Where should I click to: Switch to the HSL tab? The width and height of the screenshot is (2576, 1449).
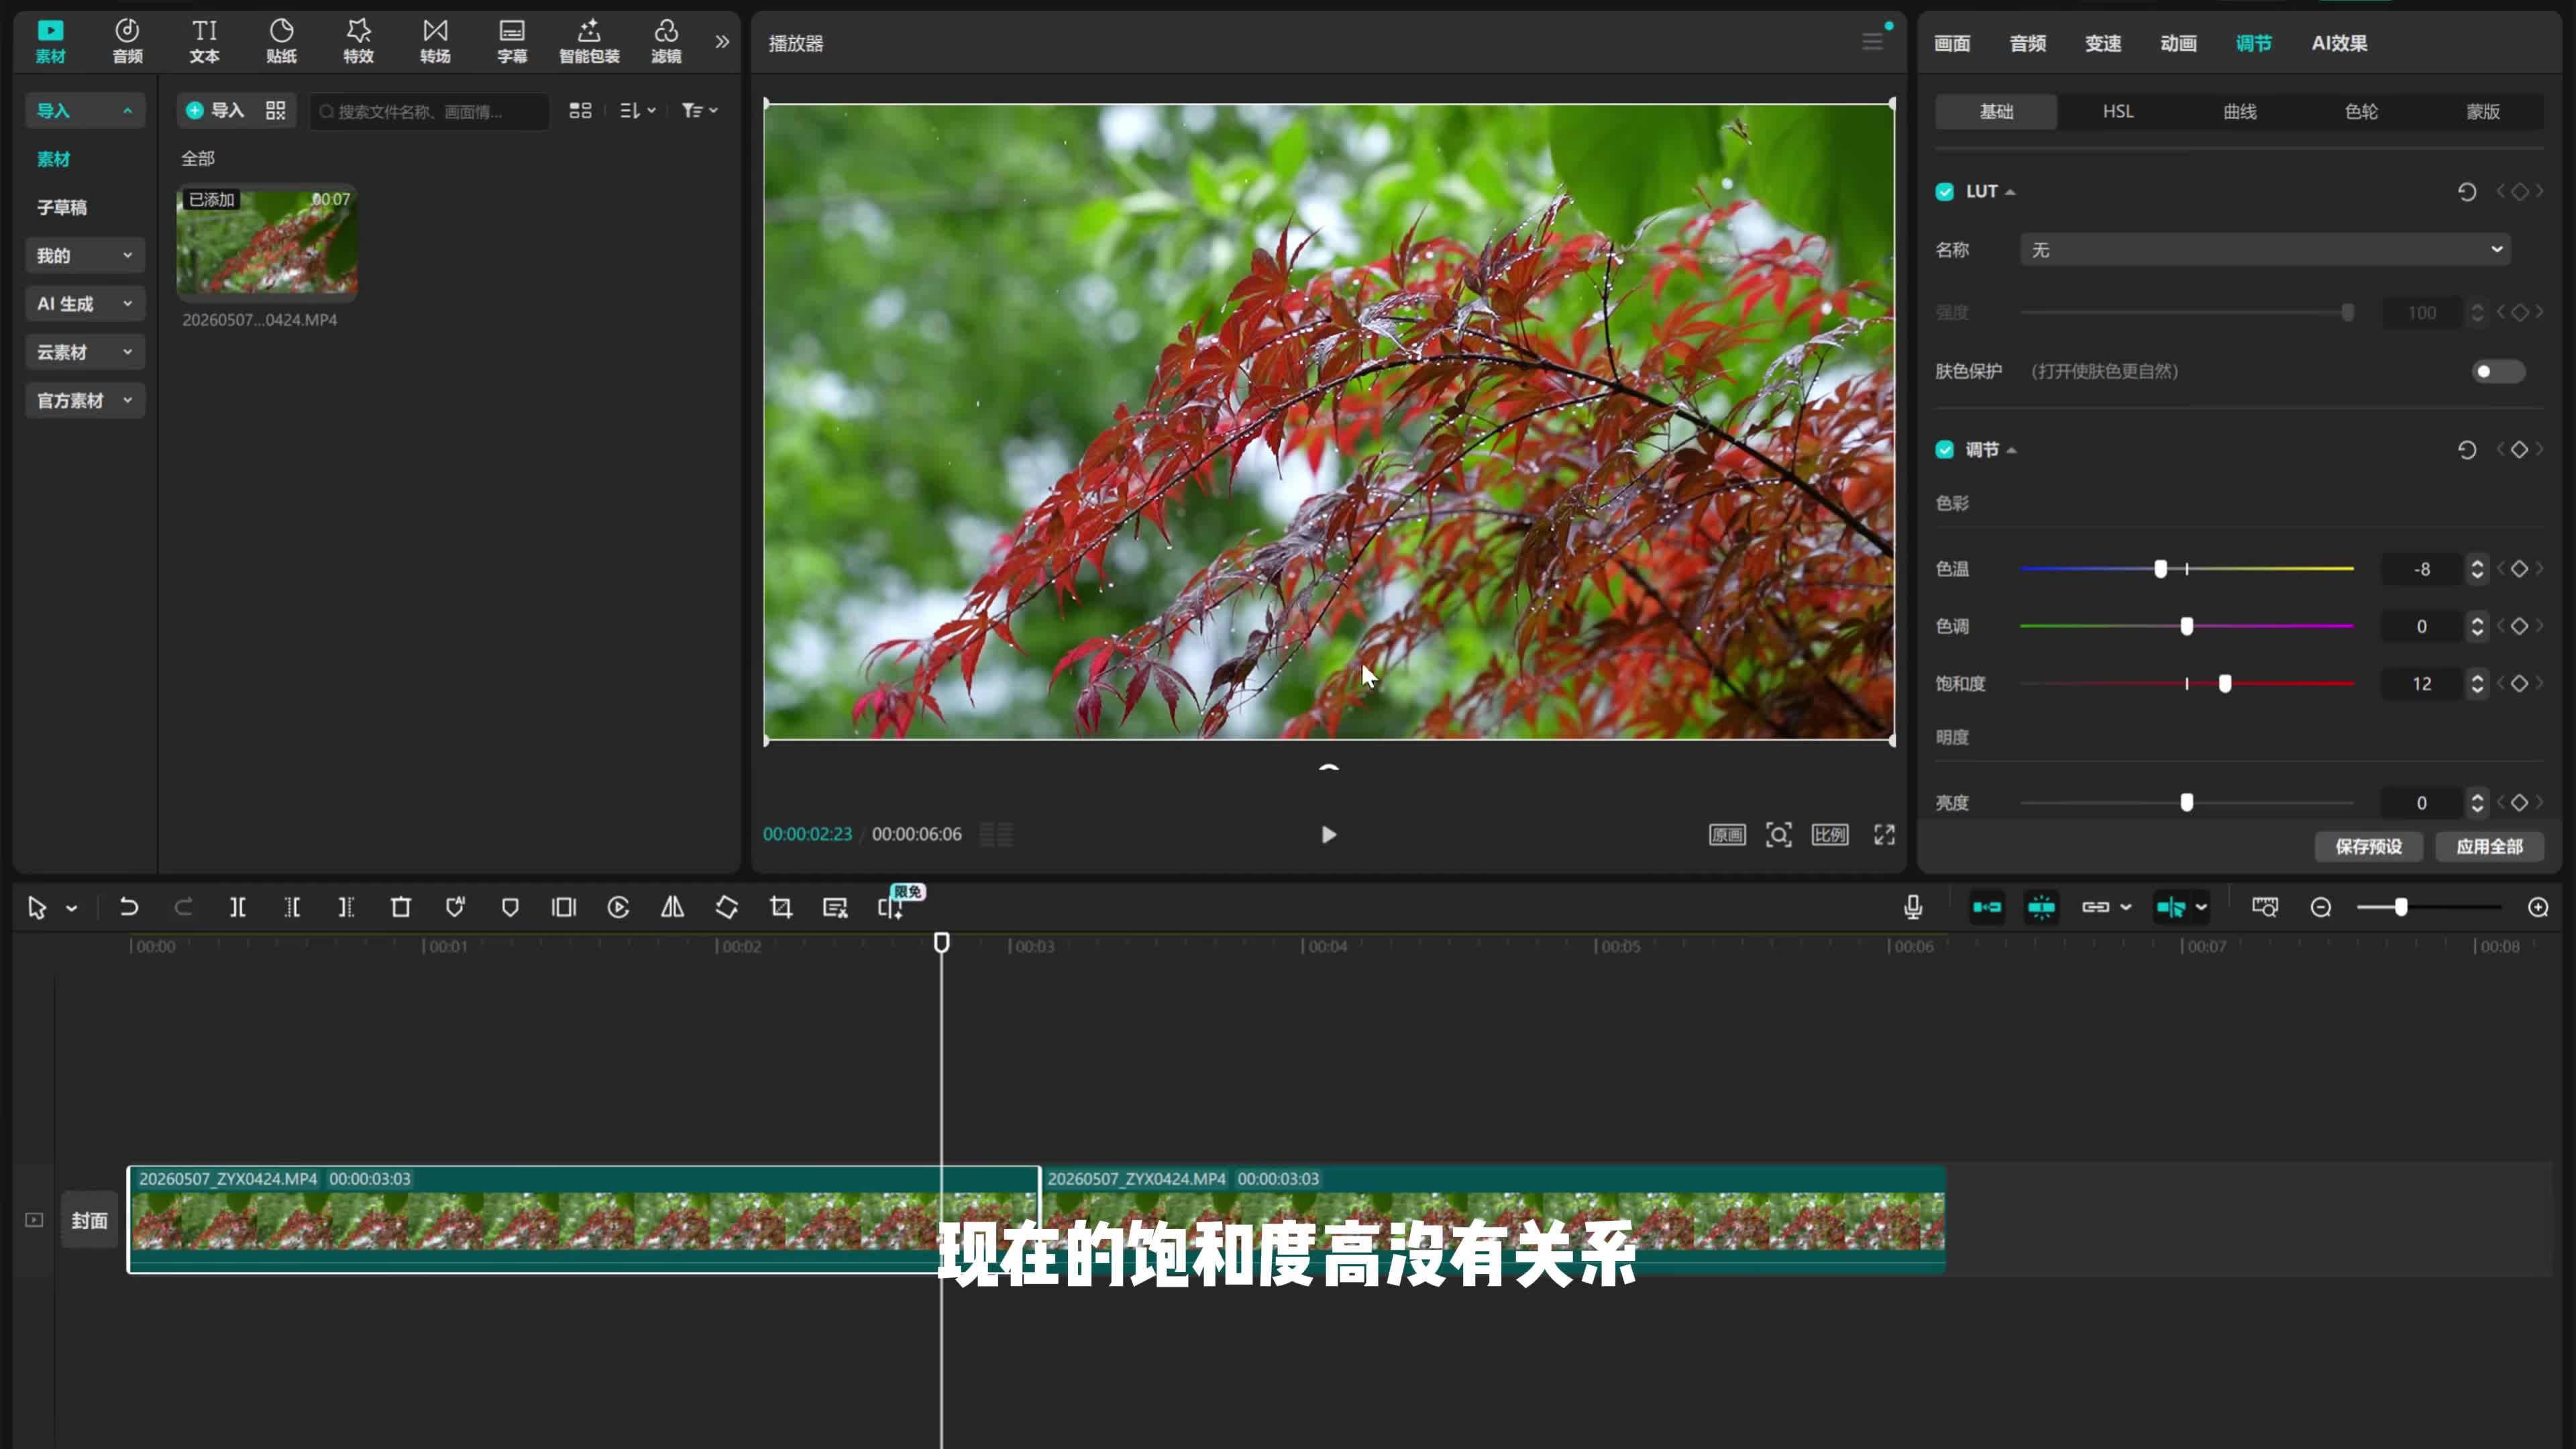2117,111
